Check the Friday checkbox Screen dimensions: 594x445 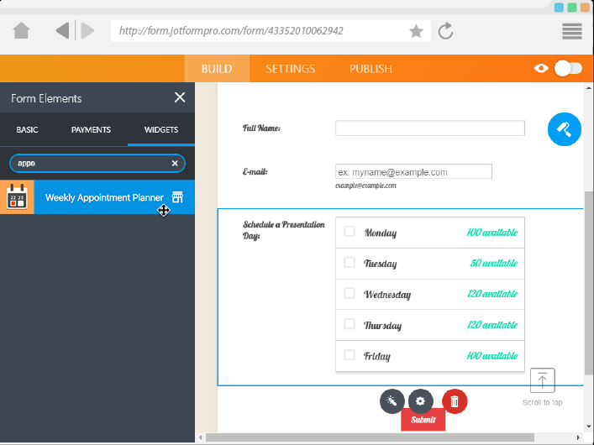350,355
